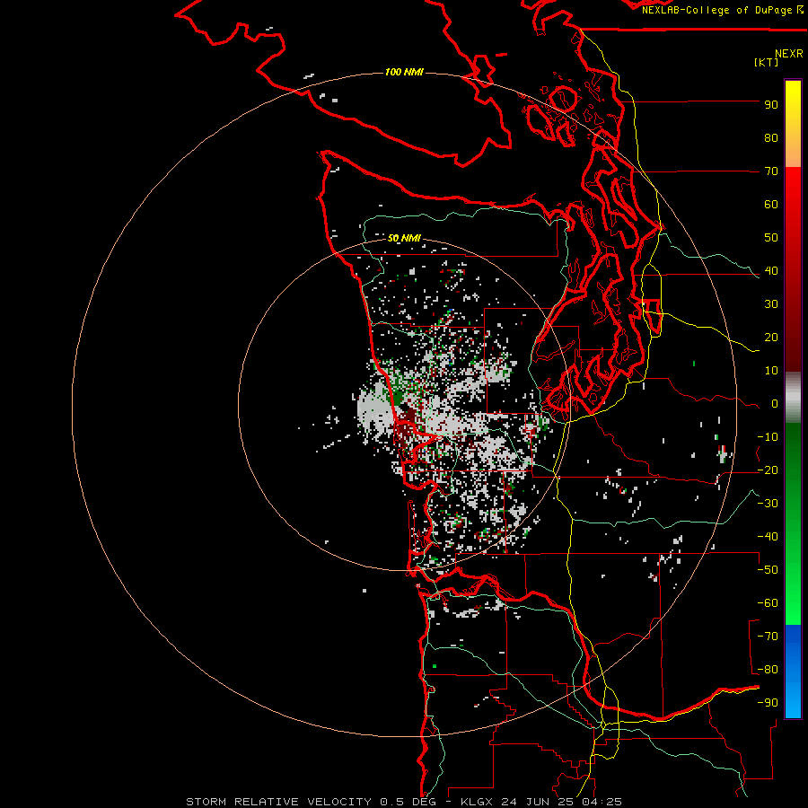
Task: Click the 40 value on the velocity scale
Action: [x=771, y=271]
